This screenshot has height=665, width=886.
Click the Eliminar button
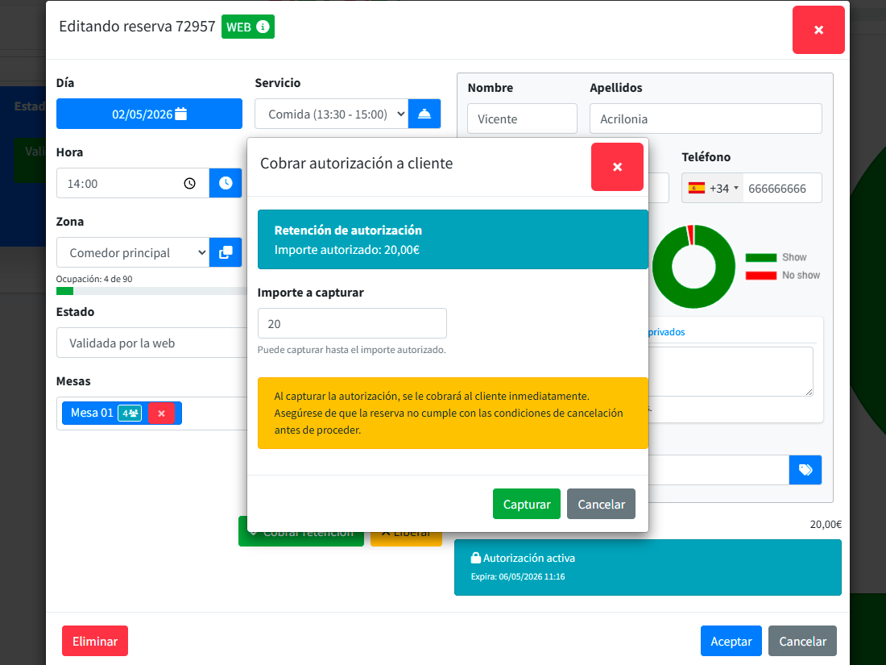pyautogui.click(x=95, y=641)
